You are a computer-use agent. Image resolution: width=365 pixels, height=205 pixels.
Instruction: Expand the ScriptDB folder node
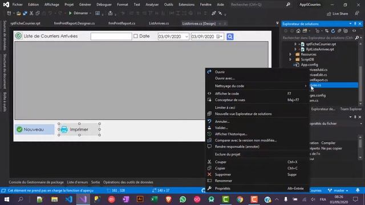tap(290, 59)
